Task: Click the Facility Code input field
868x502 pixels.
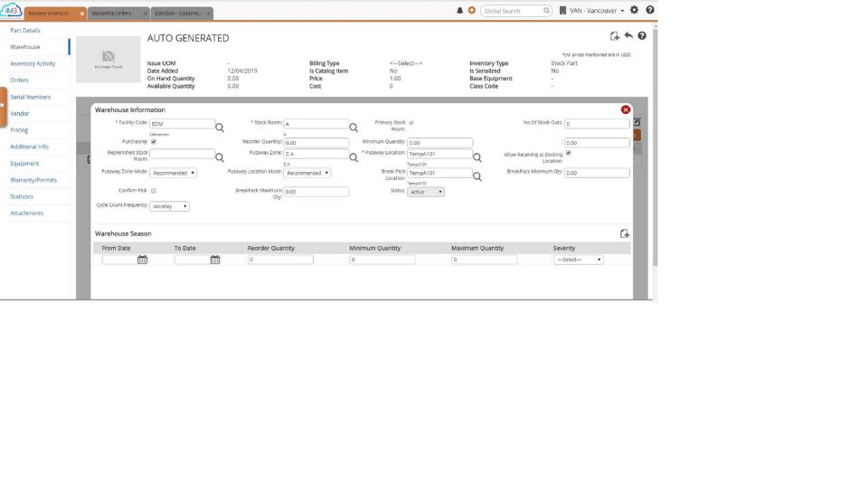Action: tap(182, 124)
